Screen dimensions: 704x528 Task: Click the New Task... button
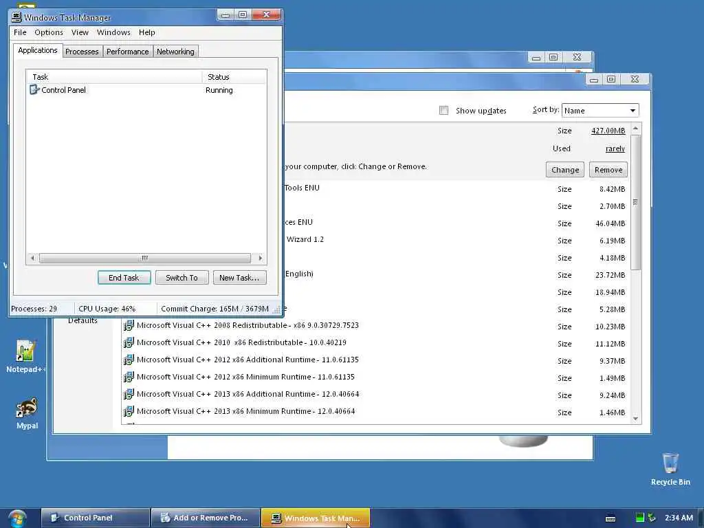(x=239, y=278)
